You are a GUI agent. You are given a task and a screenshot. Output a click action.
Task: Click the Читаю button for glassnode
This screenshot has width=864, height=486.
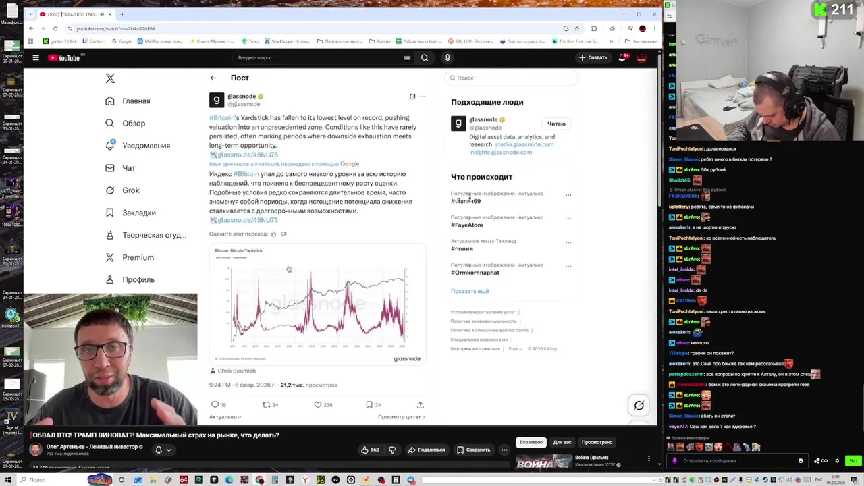click(556, 124)
